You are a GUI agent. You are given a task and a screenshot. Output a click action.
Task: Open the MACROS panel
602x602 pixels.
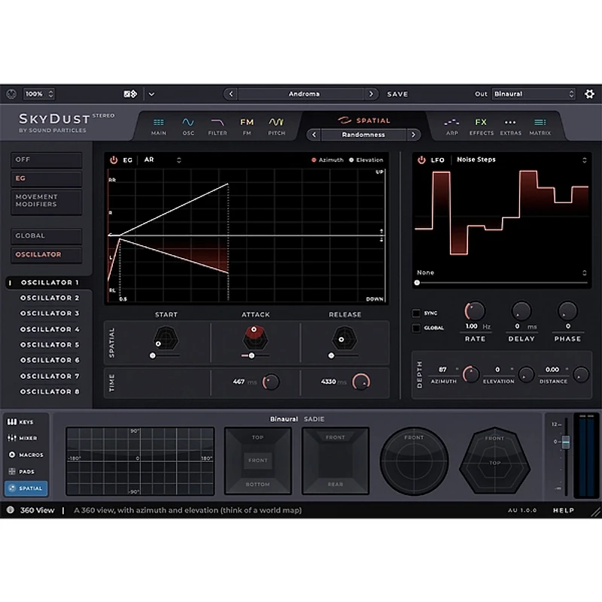pyautogui.click(x=26, y=455)
